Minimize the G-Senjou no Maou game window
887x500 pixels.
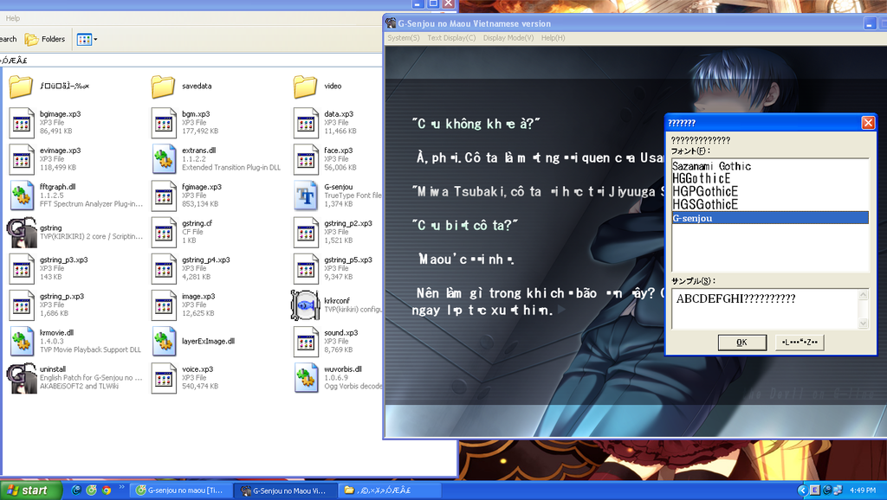click(x=870, y=23)
